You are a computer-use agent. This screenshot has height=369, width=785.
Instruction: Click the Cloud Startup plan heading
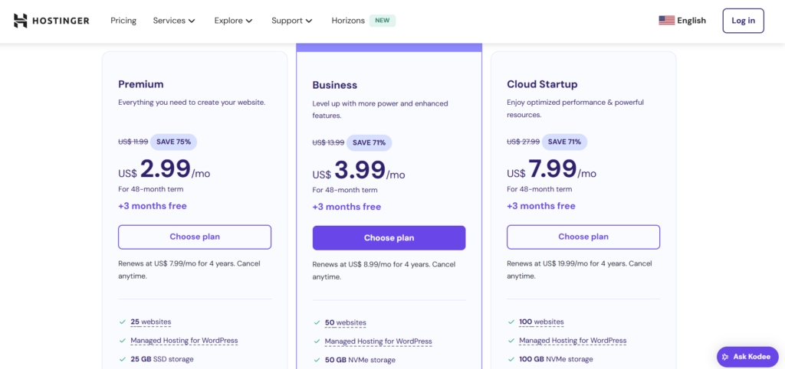(542, 84)
